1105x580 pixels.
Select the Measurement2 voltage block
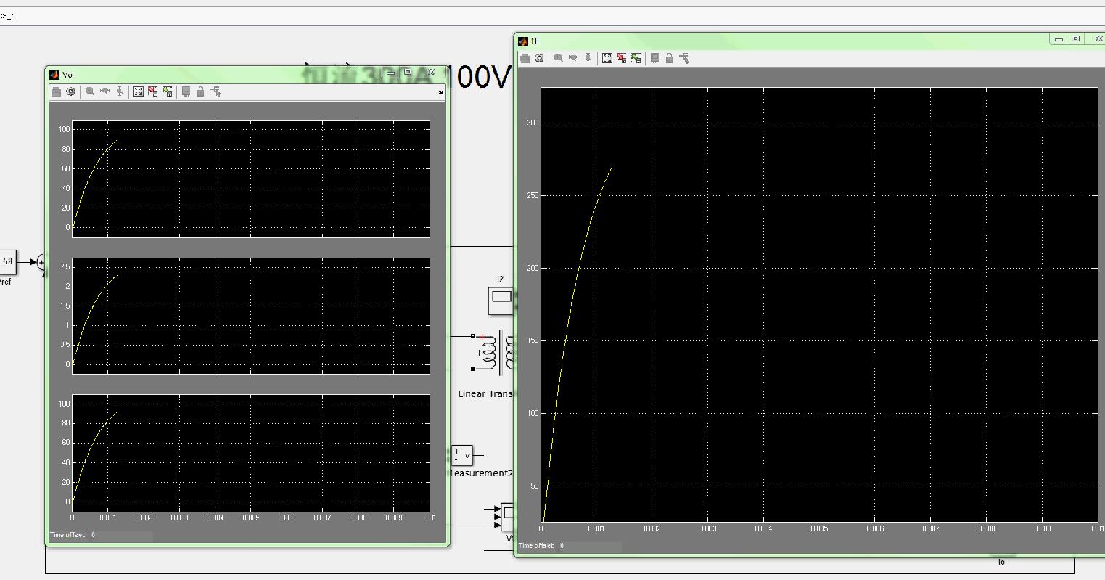461,455
